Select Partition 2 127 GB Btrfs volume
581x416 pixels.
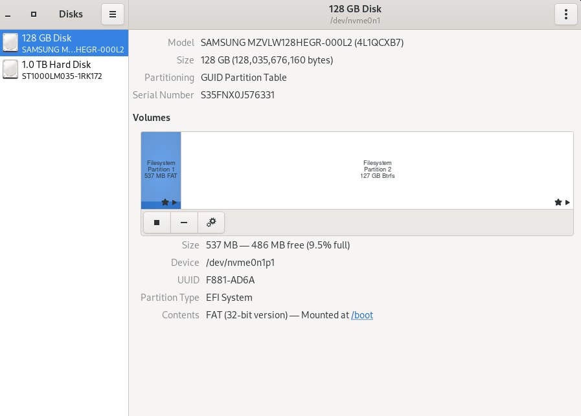click(377, 170)
